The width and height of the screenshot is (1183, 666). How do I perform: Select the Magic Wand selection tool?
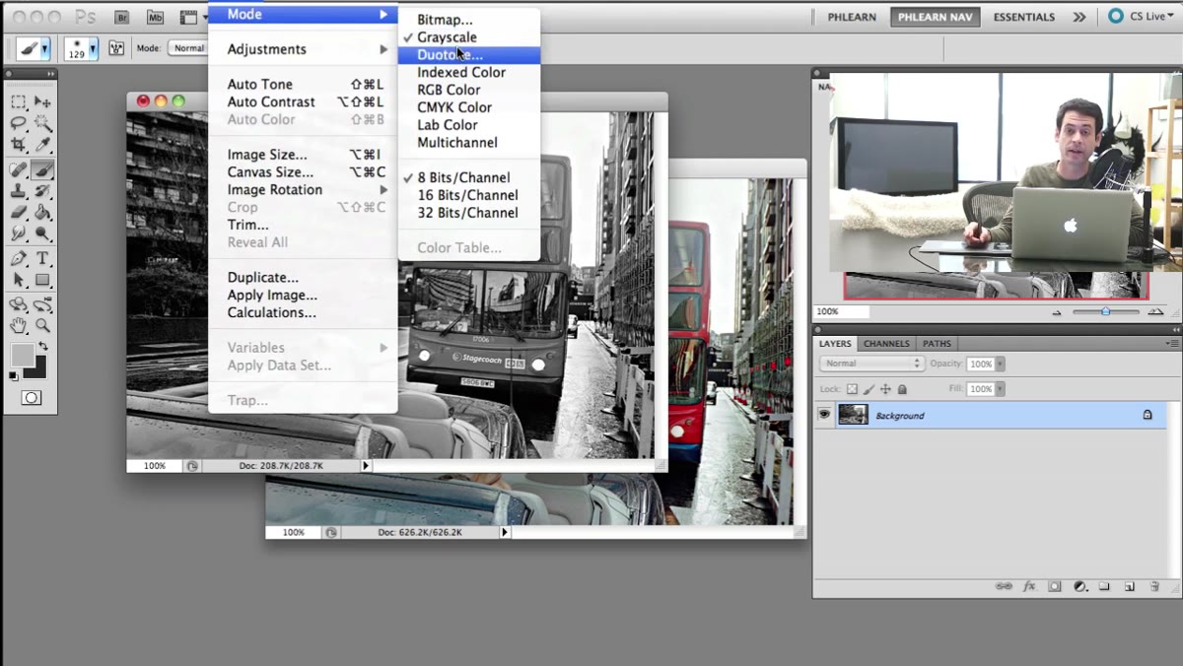42,123
